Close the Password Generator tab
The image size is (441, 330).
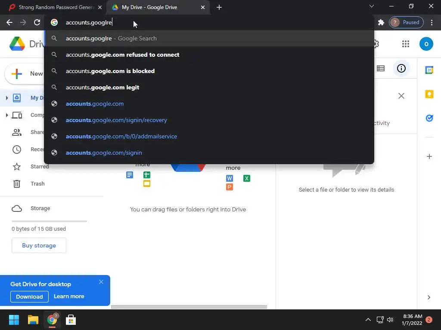tap(100, 7)
